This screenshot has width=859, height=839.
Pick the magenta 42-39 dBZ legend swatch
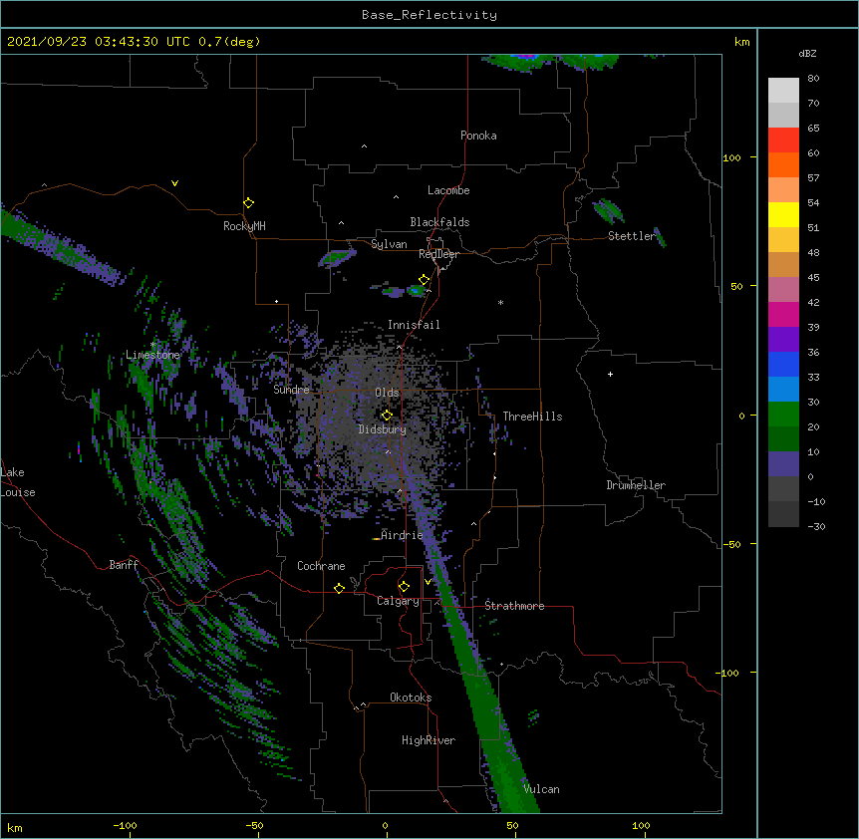[x=783, y=314]
